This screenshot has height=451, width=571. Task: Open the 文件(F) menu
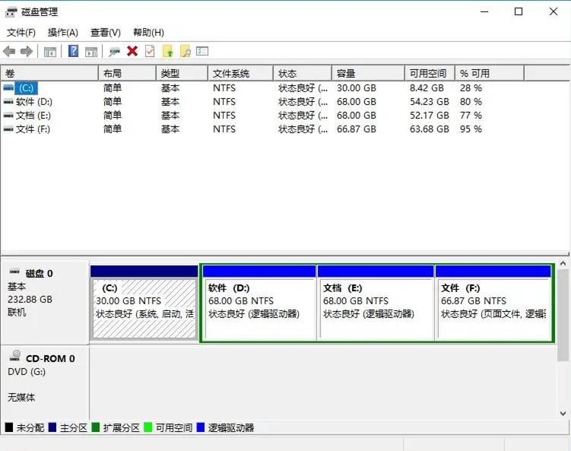[x=21, y=33]
